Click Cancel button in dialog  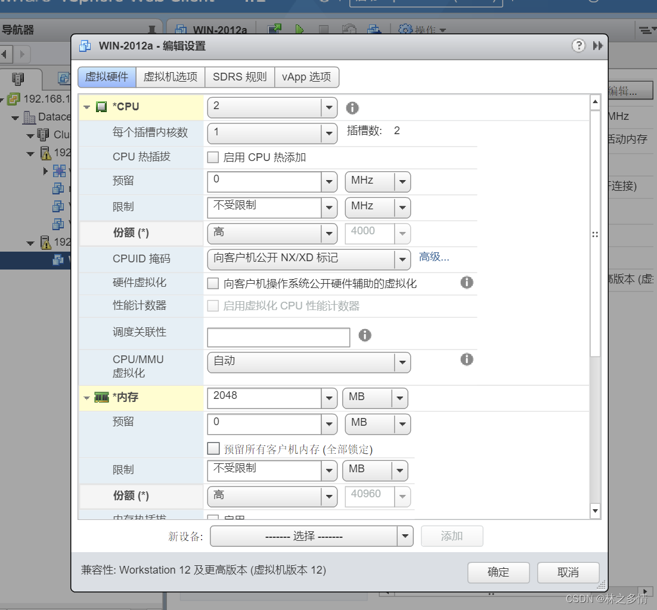568,572
